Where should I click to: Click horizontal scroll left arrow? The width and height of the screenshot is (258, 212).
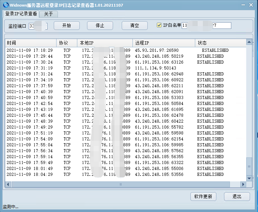click(x=8, y=184)
